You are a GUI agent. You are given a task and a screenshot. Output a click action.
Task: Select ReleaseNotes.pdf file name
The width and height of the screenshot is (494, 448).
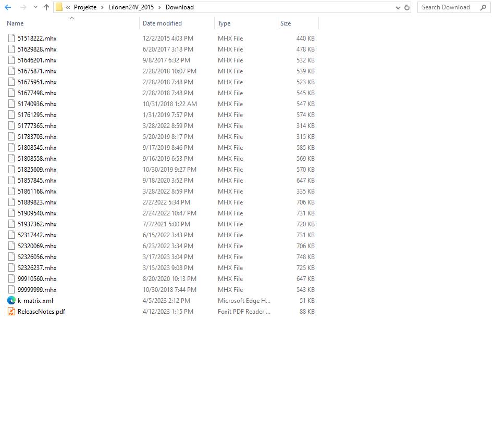point(41,312)
